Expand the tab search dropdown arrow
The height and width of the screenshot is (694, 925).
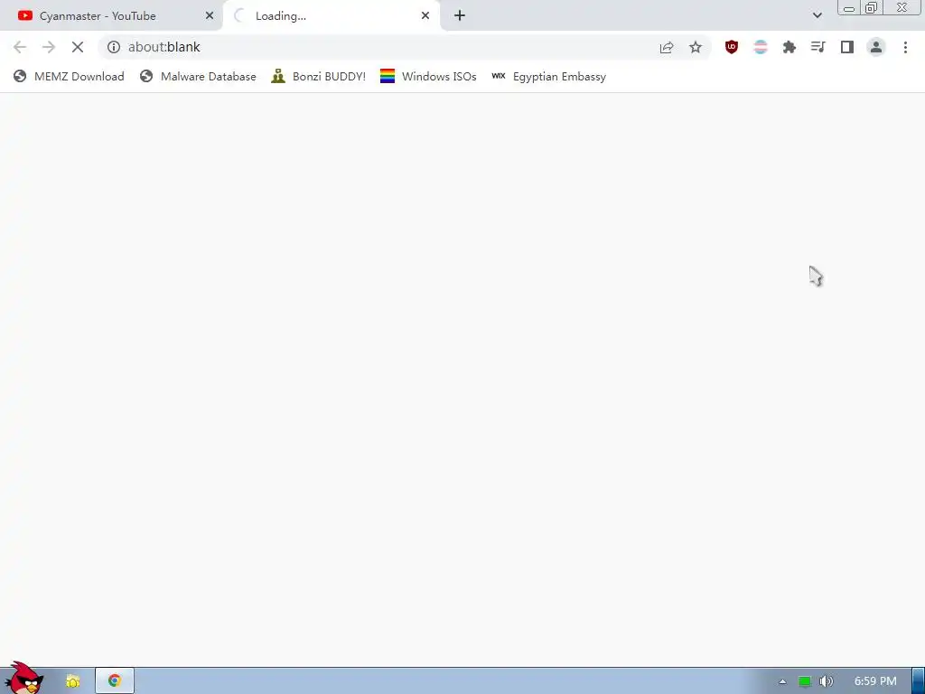(817, 15)
